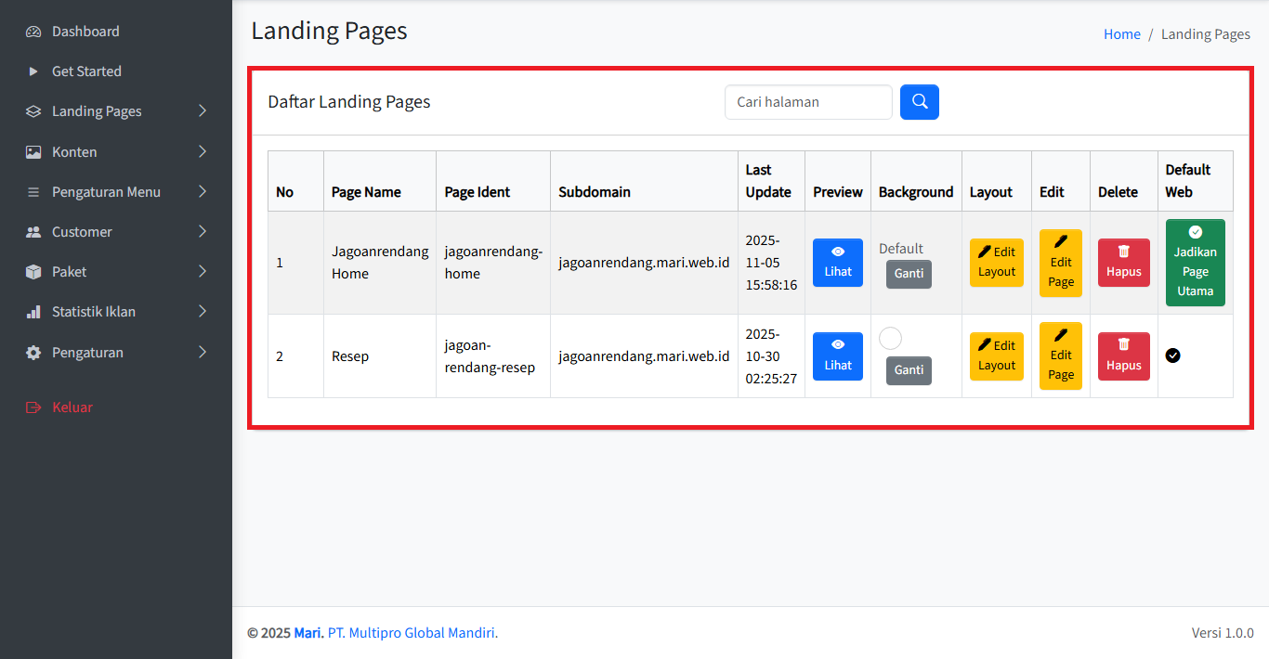Viewport: 1269px width, 659px height.
Task: Click the Get Started play icon
Action: pos(33,71)
